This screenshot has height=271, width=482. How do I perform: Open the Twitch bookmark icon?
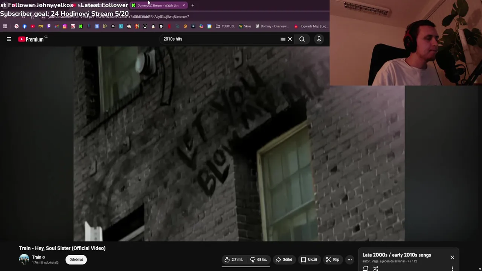(x=49, y=26)
